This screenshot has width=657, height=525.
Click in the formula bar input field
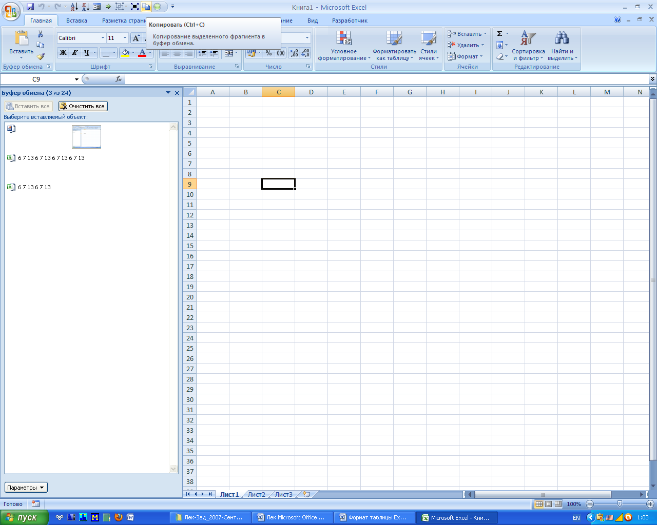(387, 79)
